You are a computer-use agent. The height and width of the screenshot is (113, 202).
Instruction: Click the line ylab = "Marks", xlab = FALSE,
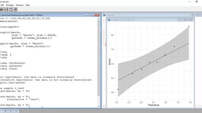pos(34,35)
